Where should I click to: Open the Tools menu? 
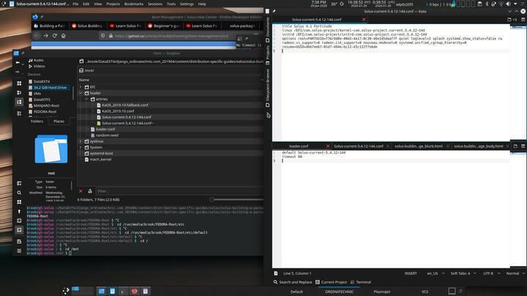(x=171, y=4)
